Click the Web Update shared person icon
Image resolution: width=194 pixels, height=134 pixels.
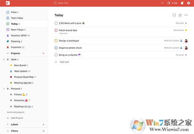tap(11, 71)
